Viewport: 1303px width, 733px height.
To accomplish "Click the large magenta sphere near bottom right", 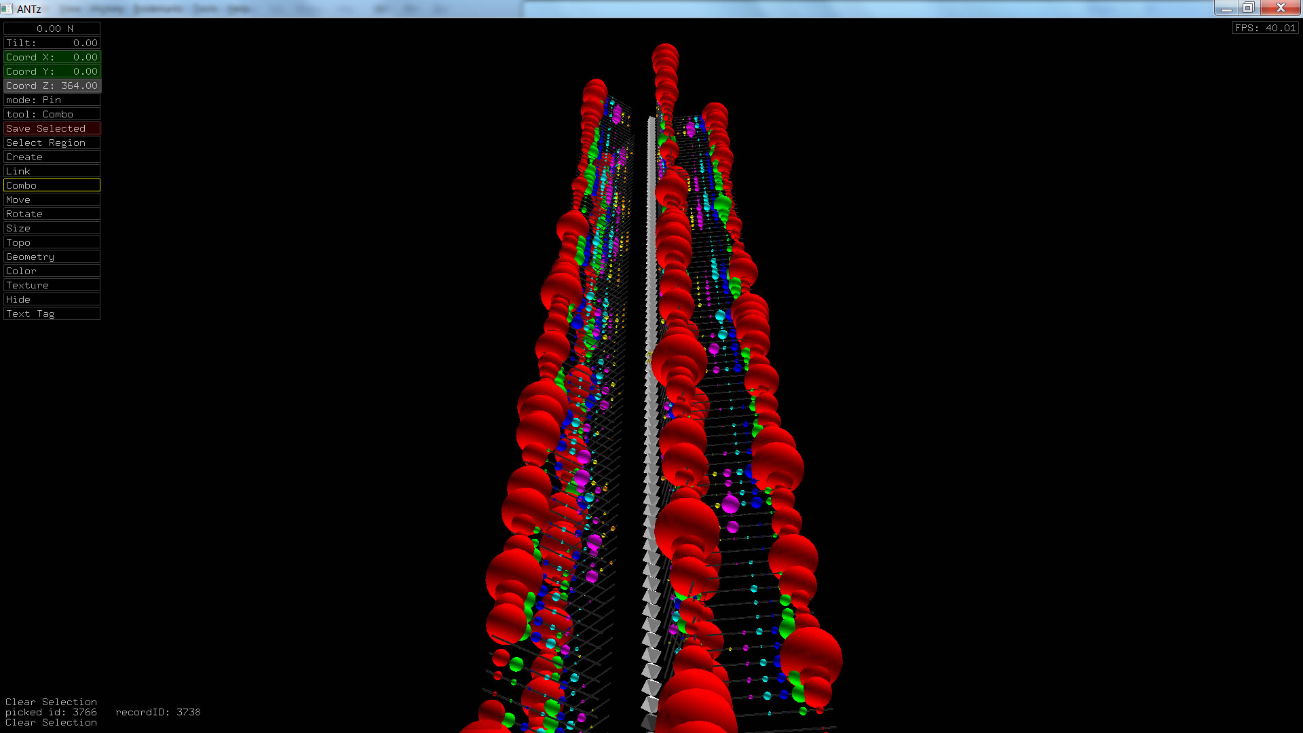I will (730, 504).
